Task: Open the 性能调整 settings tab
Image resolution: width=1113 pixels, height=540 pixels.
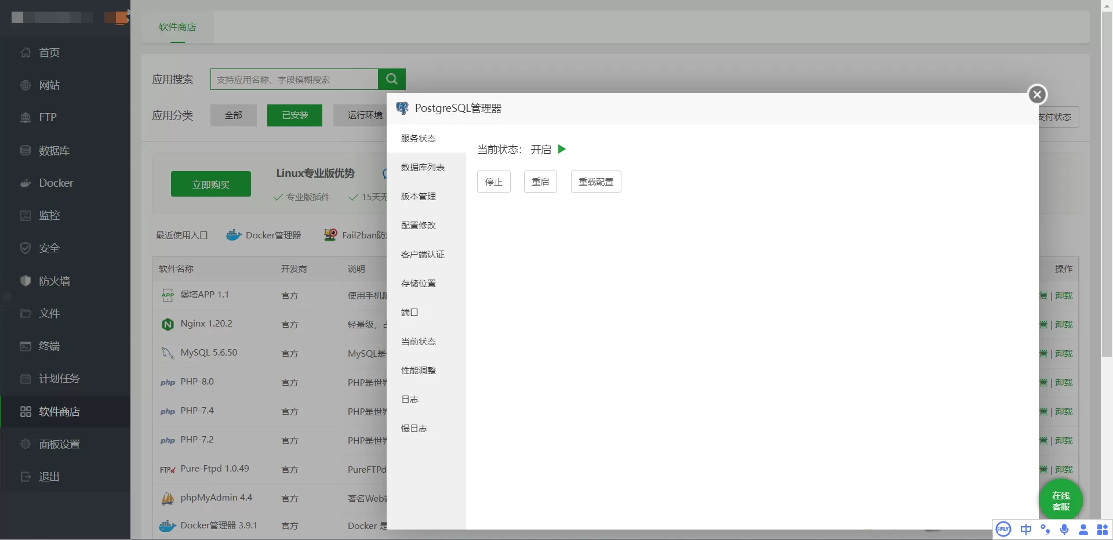Action: (418, 370)
